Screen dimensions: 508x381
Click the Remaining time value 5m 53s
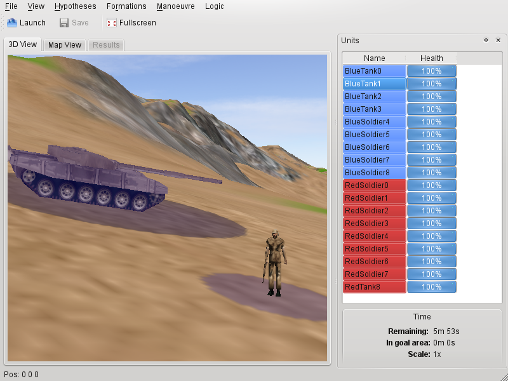(x=446, y=331)
